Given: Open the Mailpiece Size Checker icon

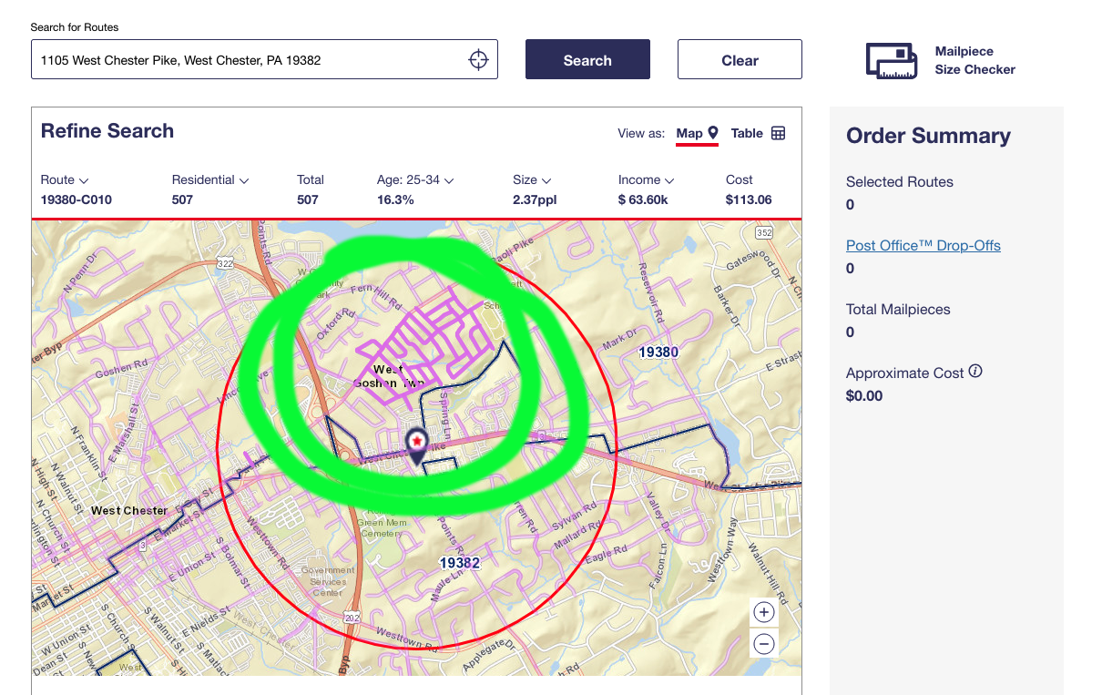Looking at the screenshot, I should click(x=891, y=61).
